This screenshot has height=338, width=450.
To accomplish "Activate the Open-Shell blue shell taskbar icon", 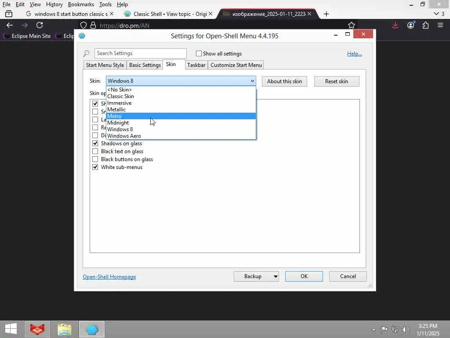I will [92, 329].
